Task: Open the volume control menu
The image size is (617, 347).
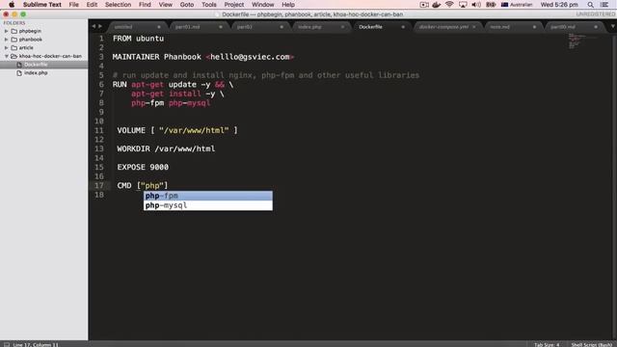Action: pyautogui.click(x=475, y=5)
